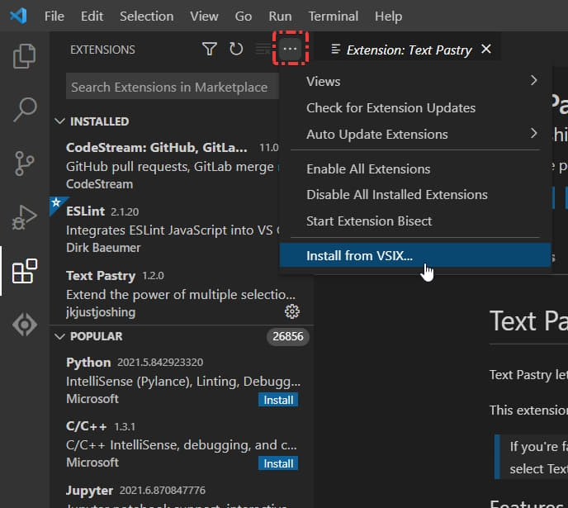Open the Search view in activity bar
Viewport: 568px width, 508px height.
point(24,109)
